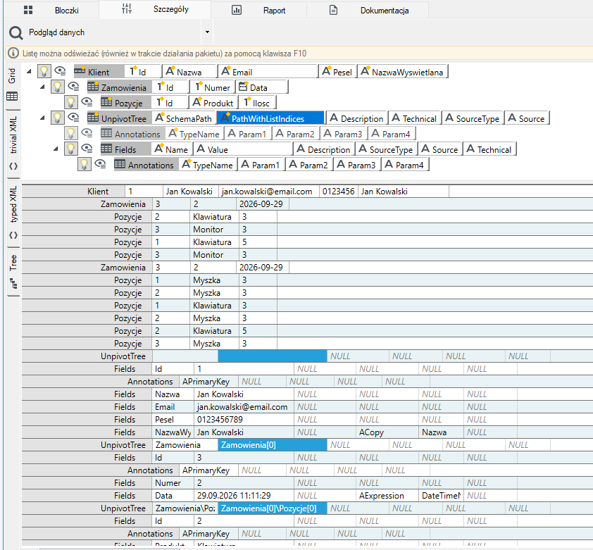This screenshot has width=593, height=550.
Task: Click the Klient record icon in schema tree
Action: point(80,70)
